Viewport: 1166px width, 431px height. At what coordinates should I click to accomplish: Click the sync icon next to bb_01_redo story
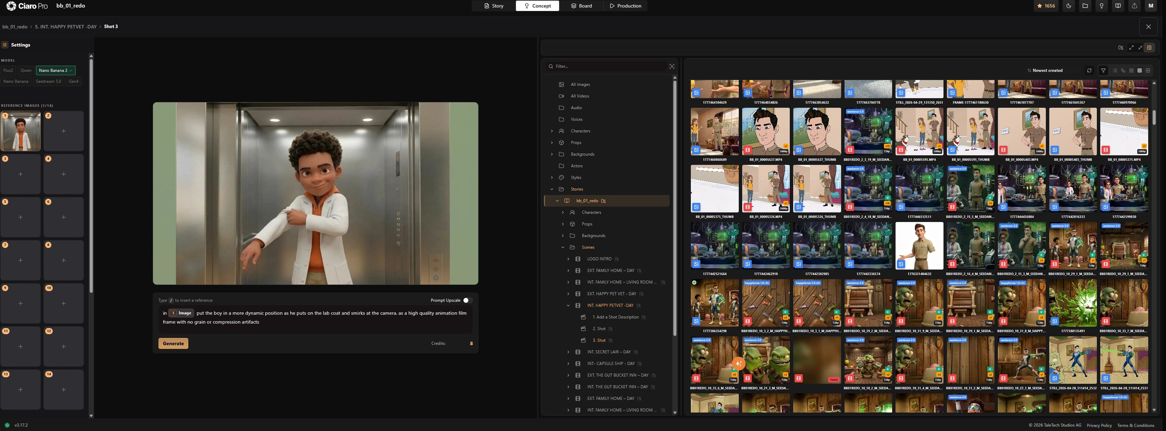(x=603, y=201)
